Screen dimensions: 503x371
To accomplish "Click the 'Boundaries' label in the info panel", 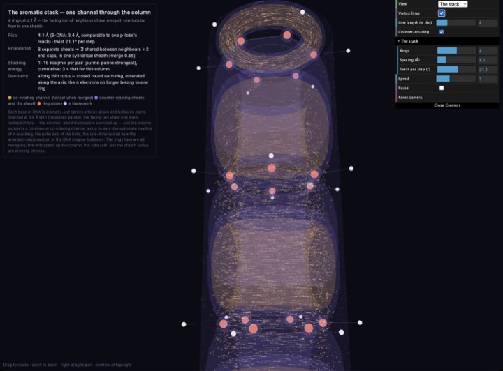I will click(20, 48).
